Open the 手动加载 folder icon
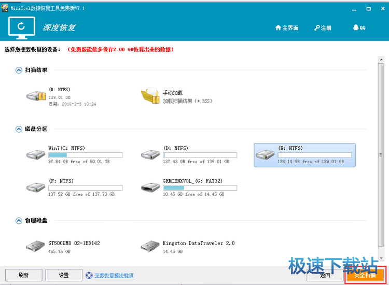 (150, 95)
